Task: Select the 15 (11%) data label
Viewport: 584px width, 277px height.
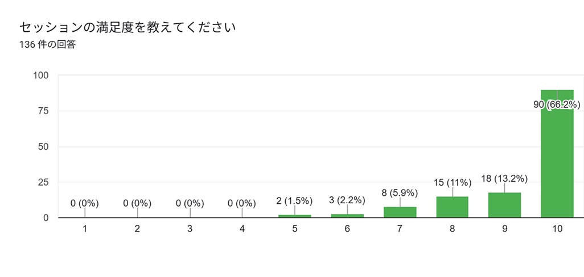Action: (x=452, y=183)
